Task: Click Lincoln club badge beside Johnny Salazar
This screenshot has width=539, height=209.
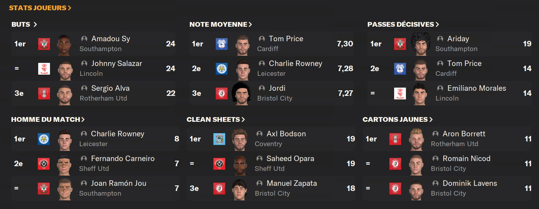Action: pyautogui.click(x=44, y=68)
